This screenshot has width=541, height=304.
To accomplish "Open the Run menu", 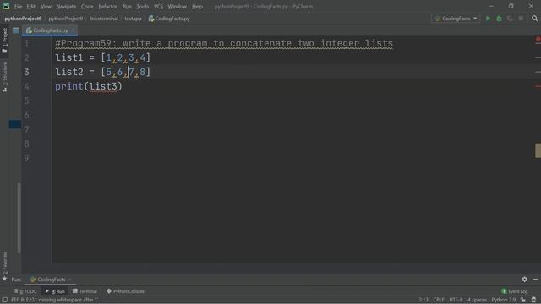I will point(127,7).
